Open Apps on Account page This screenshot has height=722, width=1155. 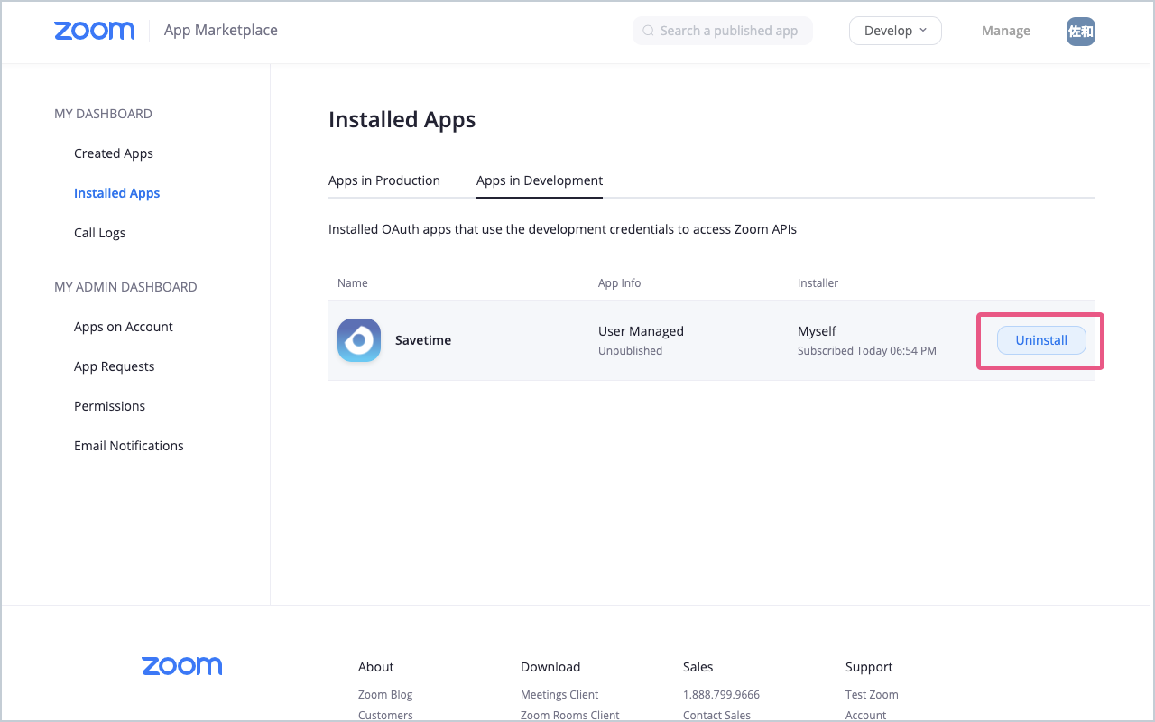pyautogui.click(x=124, y=327)
